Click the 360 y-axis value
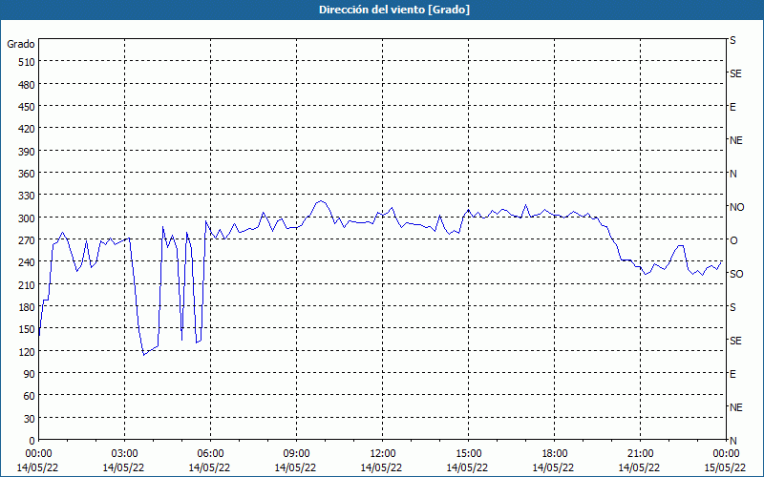Image resolution: width=764 pixels, height=477 pixels. pos(28,174)
